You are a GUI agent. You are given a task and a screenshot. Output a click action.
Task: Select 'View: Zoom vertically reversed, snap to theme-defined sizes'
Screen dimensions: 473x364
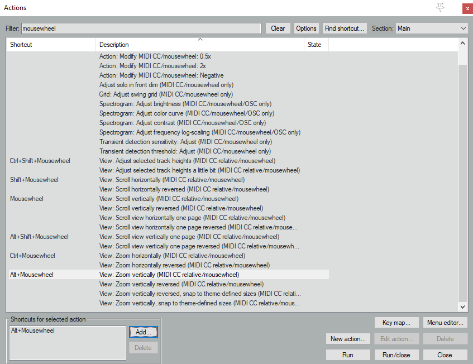pos(200,294)
